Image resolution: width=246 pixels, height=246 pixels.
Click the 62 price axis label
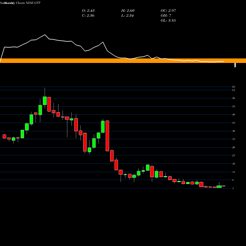pos(234,87)
